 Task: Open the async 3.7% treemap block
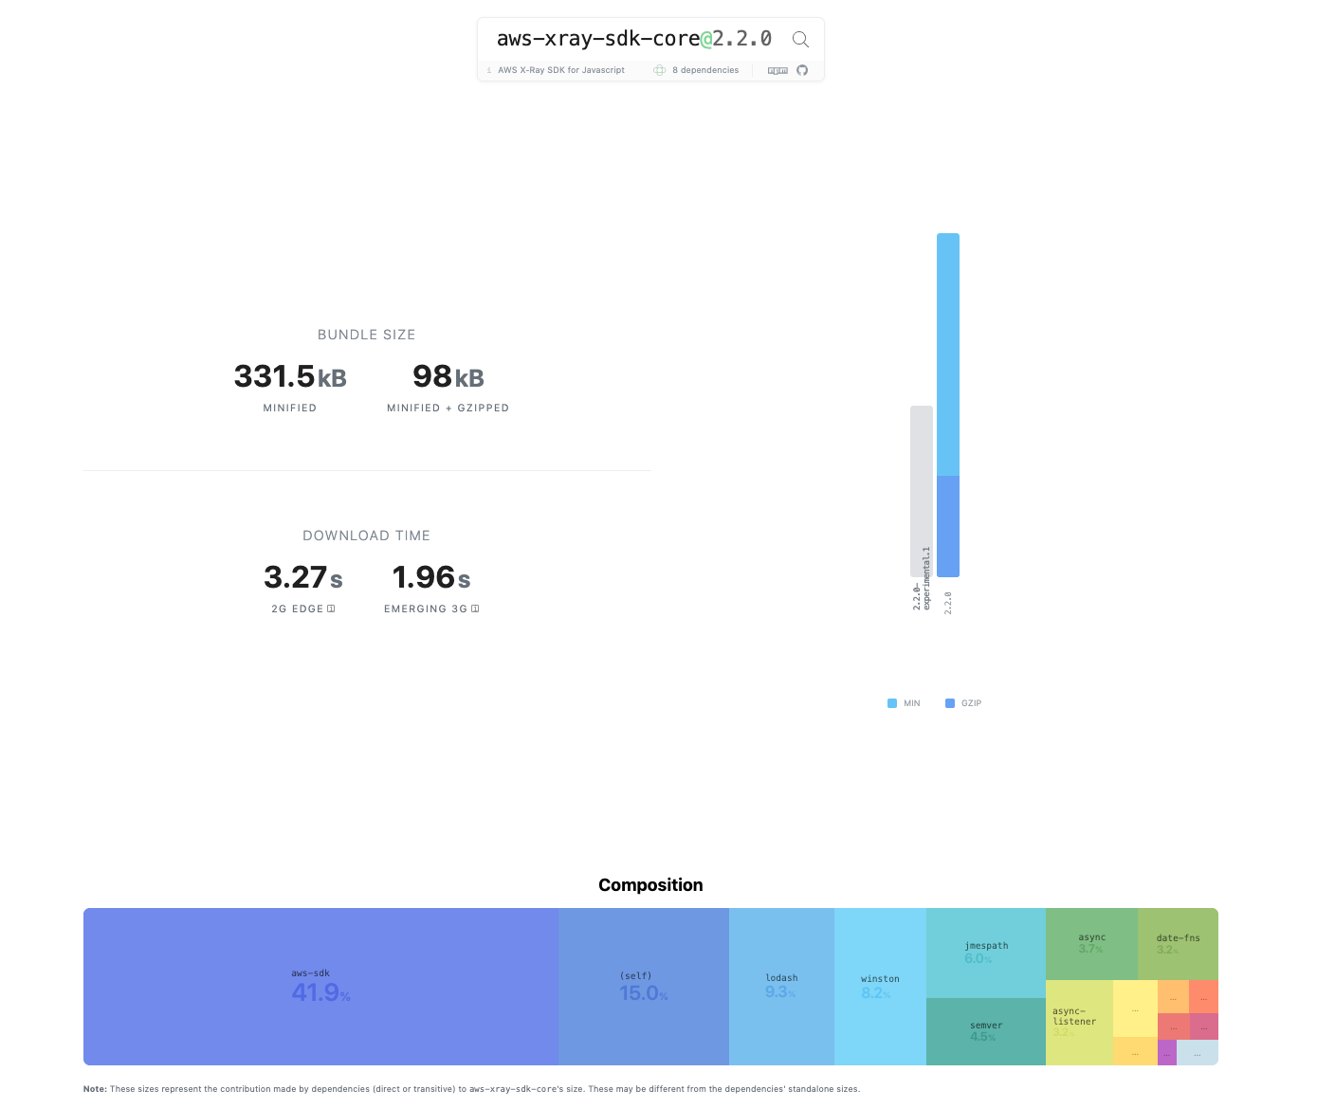(1091, 944)
